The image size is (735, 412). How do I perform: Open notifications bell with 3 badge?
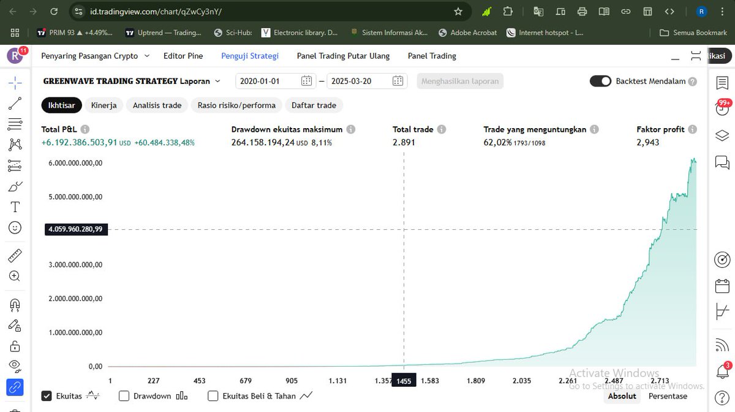point(723,370)
